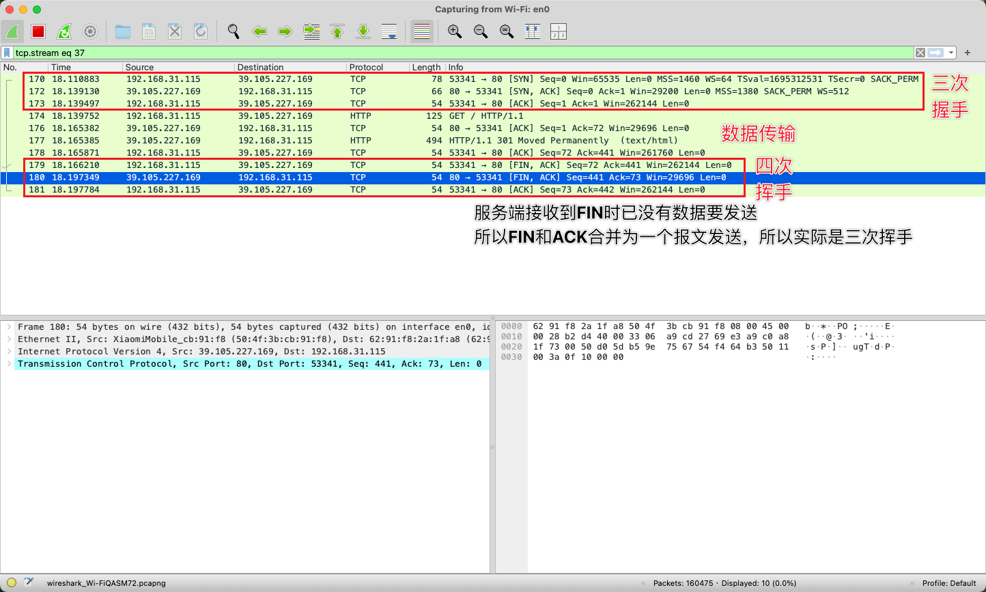
Task: Click Profile: Default in status bar
Action: click(x=949, y=584)
